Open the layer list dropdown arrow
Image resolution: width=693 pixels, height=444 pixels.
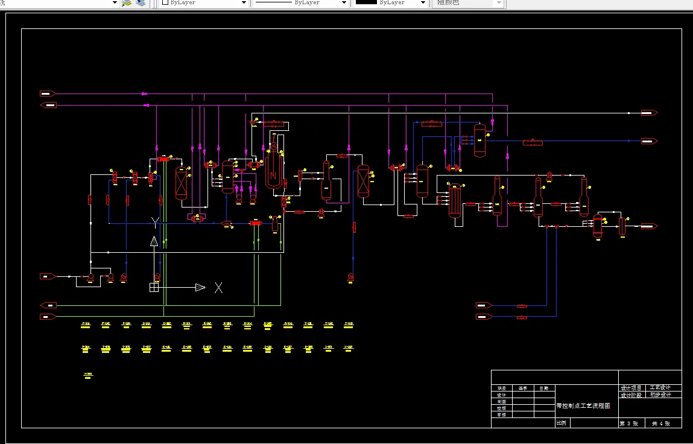pos(115,2)
